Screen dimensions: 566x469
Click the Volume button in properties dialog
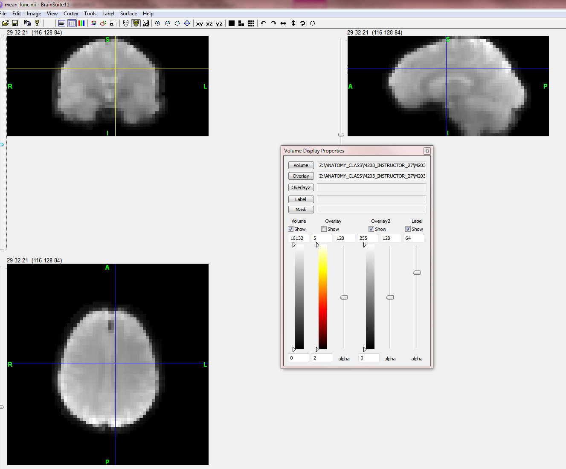pyautogui.click(x=301, y=165)
